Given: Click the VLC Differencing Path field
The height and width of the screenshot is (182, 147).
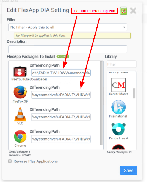Looking at the screenshot, I should 61,117.
